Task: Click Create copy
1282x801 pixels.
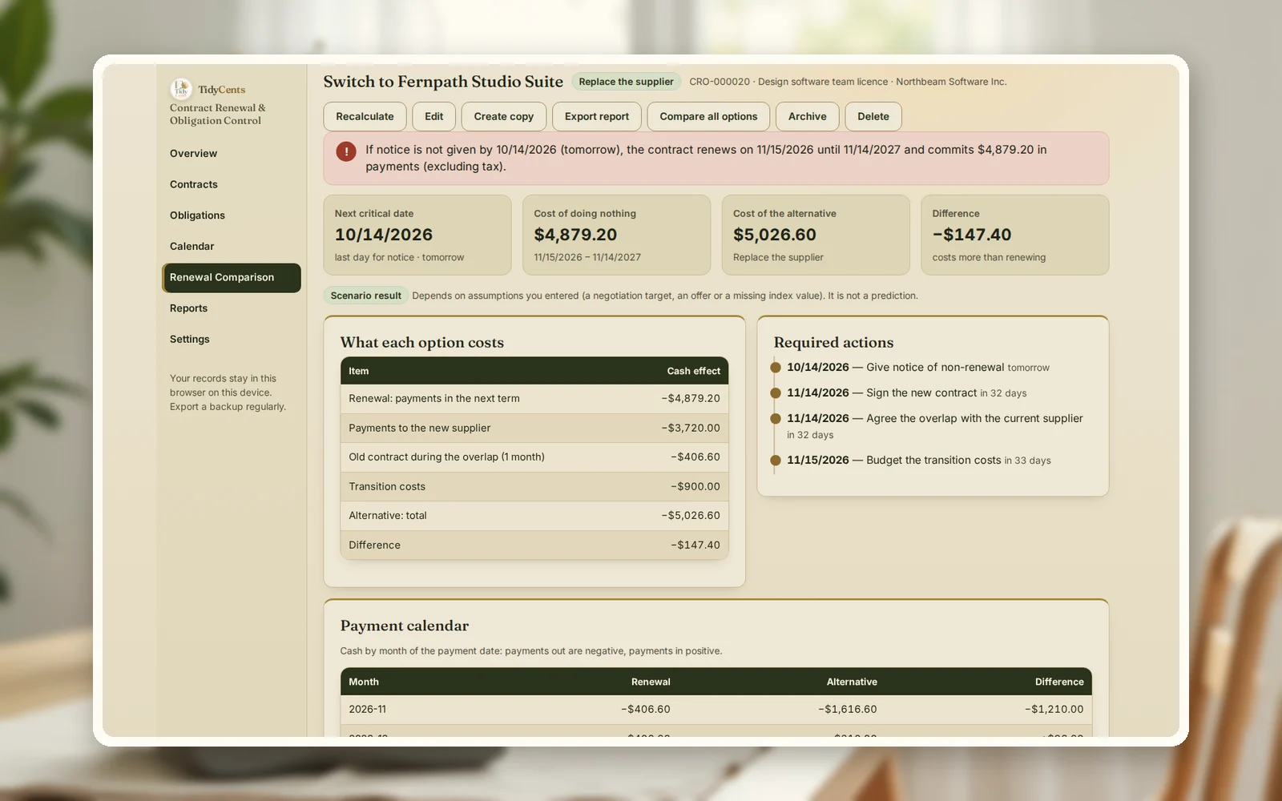Action: pyautogui.click(x=503, y=116)
